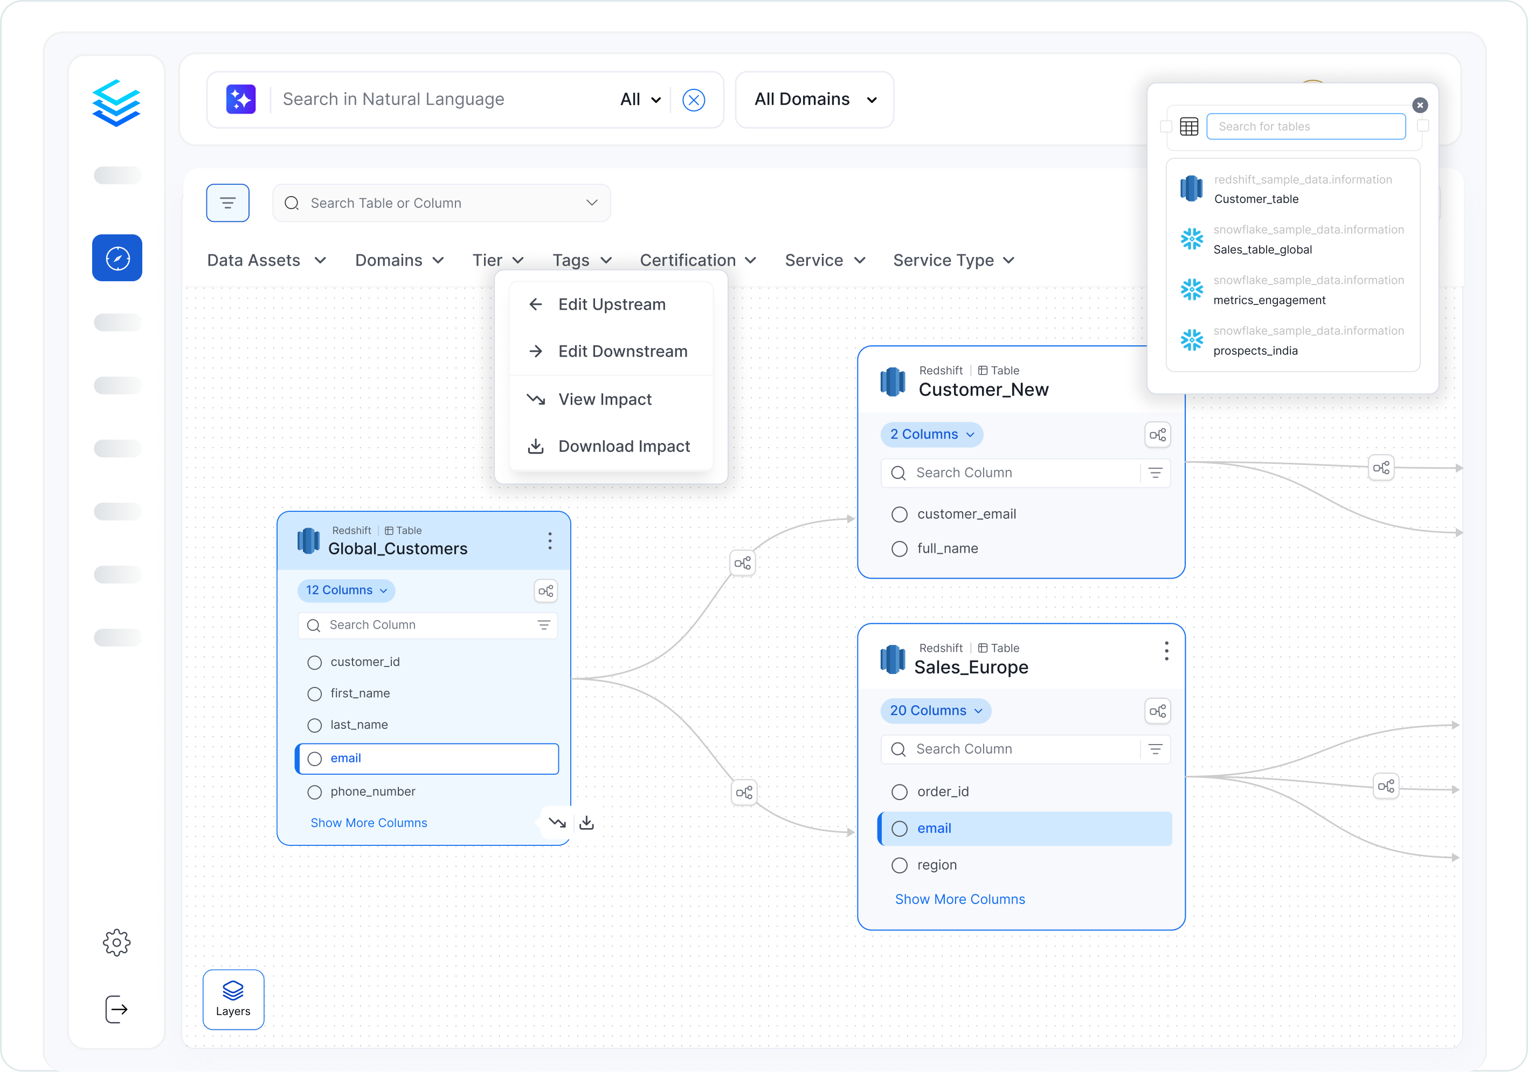The width and height of the screenshot is (1528, 1084).
Task: Click the logout icon in sidebar
Action: [117, 1009]
